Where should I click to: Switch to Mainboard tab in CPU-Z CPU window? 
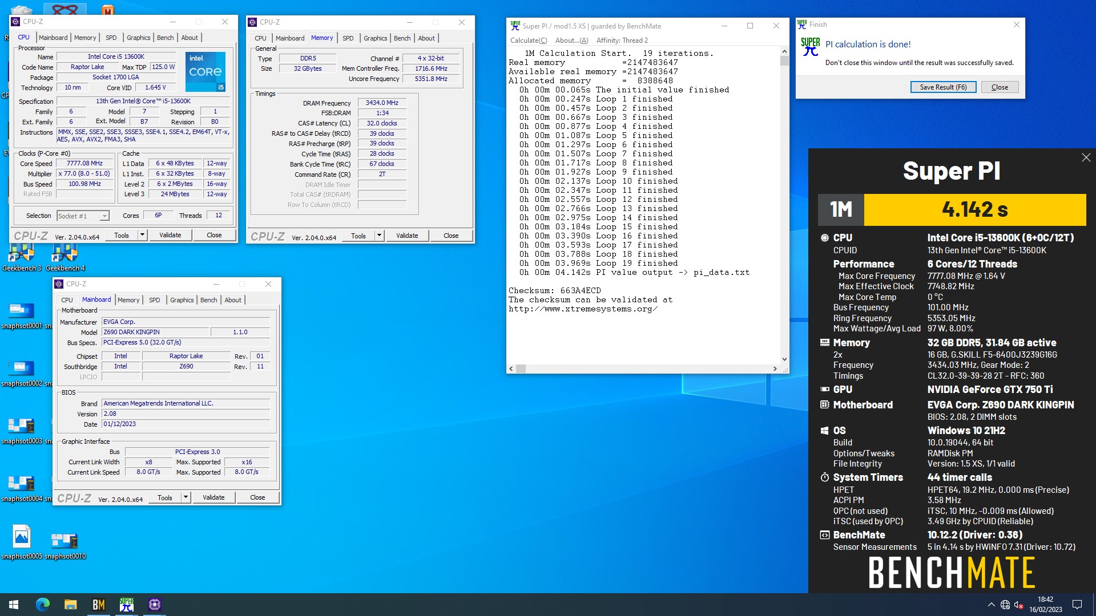tap(53, 38)
